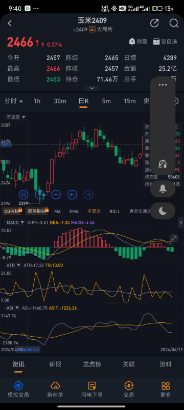The width and height of the screenshot is (184, 410).
Task: Switch to 15m chart period
Action: 129,101
